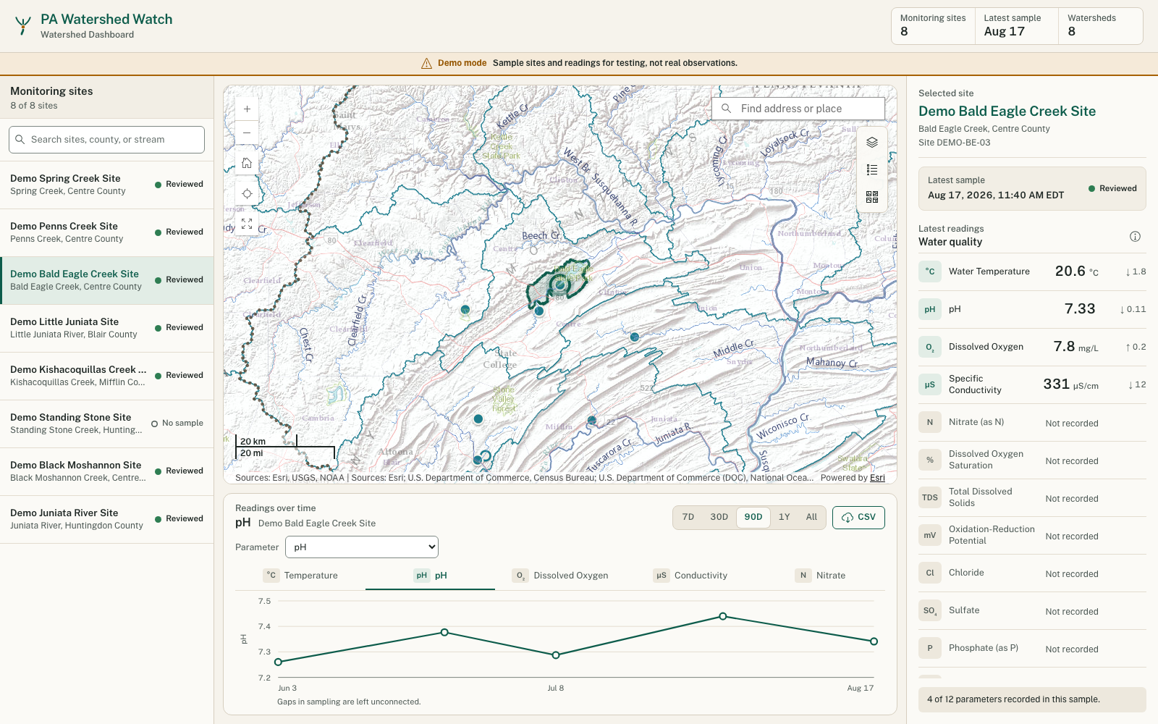Click the selected Bald Eagle map marker

(559, 285)
